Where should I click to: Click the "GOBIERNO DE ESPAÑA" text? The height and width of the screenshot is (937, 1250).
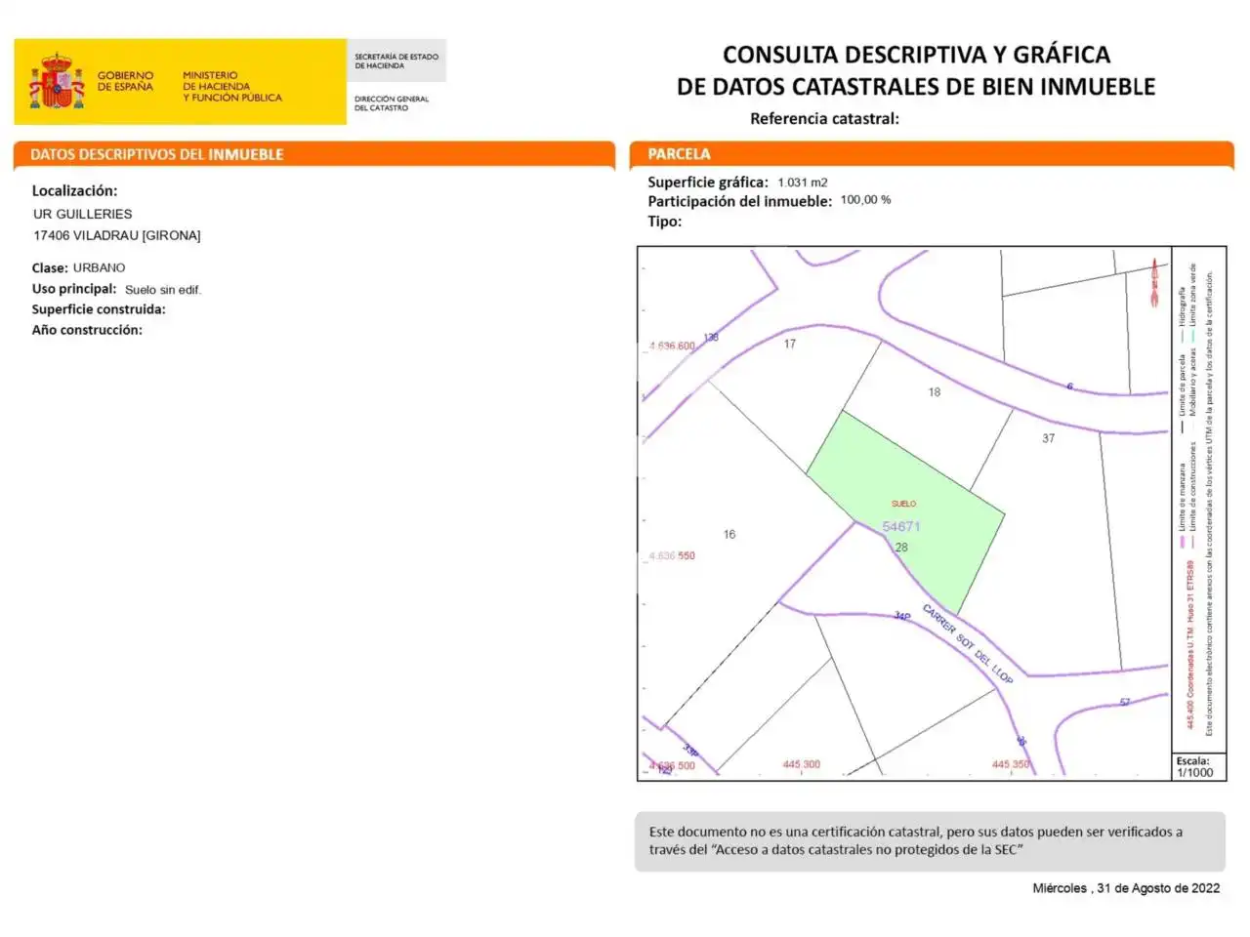click(125, 81)
